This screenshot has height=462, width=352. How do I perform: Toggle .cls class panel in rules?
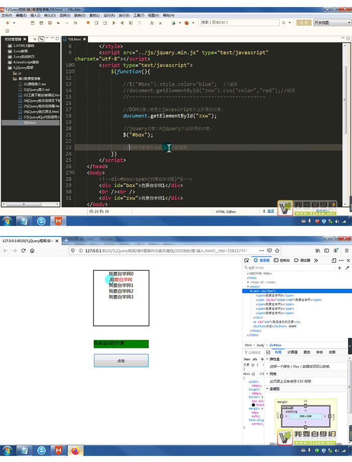254,359
